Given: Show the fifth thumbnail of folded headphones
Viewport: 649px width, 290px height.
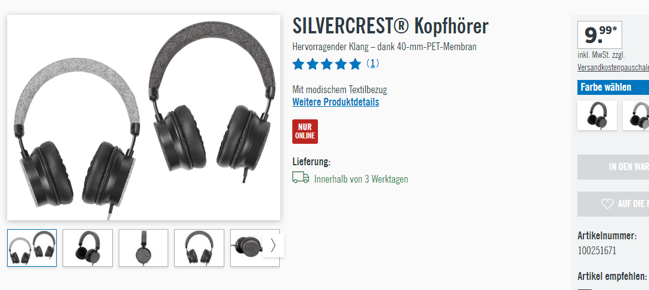Looking at the screenshot, I should tap(247, 248).
